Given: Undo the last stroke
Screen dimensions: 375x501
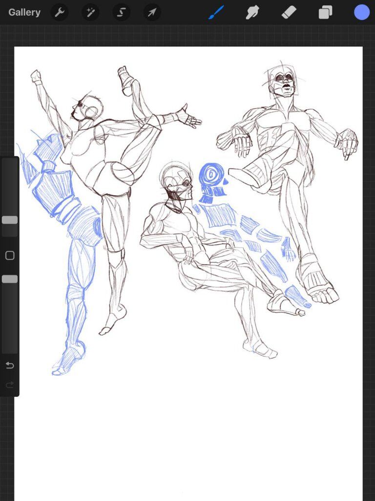Looking at the screenshot, I should tap(10, 365).
